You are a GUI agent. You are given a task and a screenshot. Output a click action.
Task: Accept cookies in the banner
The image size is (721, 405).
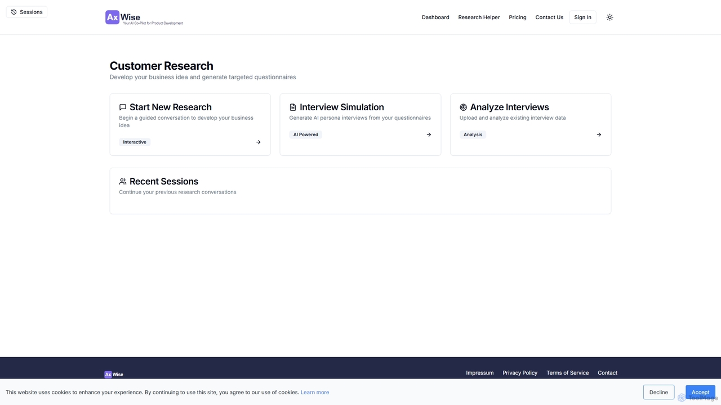700,392
